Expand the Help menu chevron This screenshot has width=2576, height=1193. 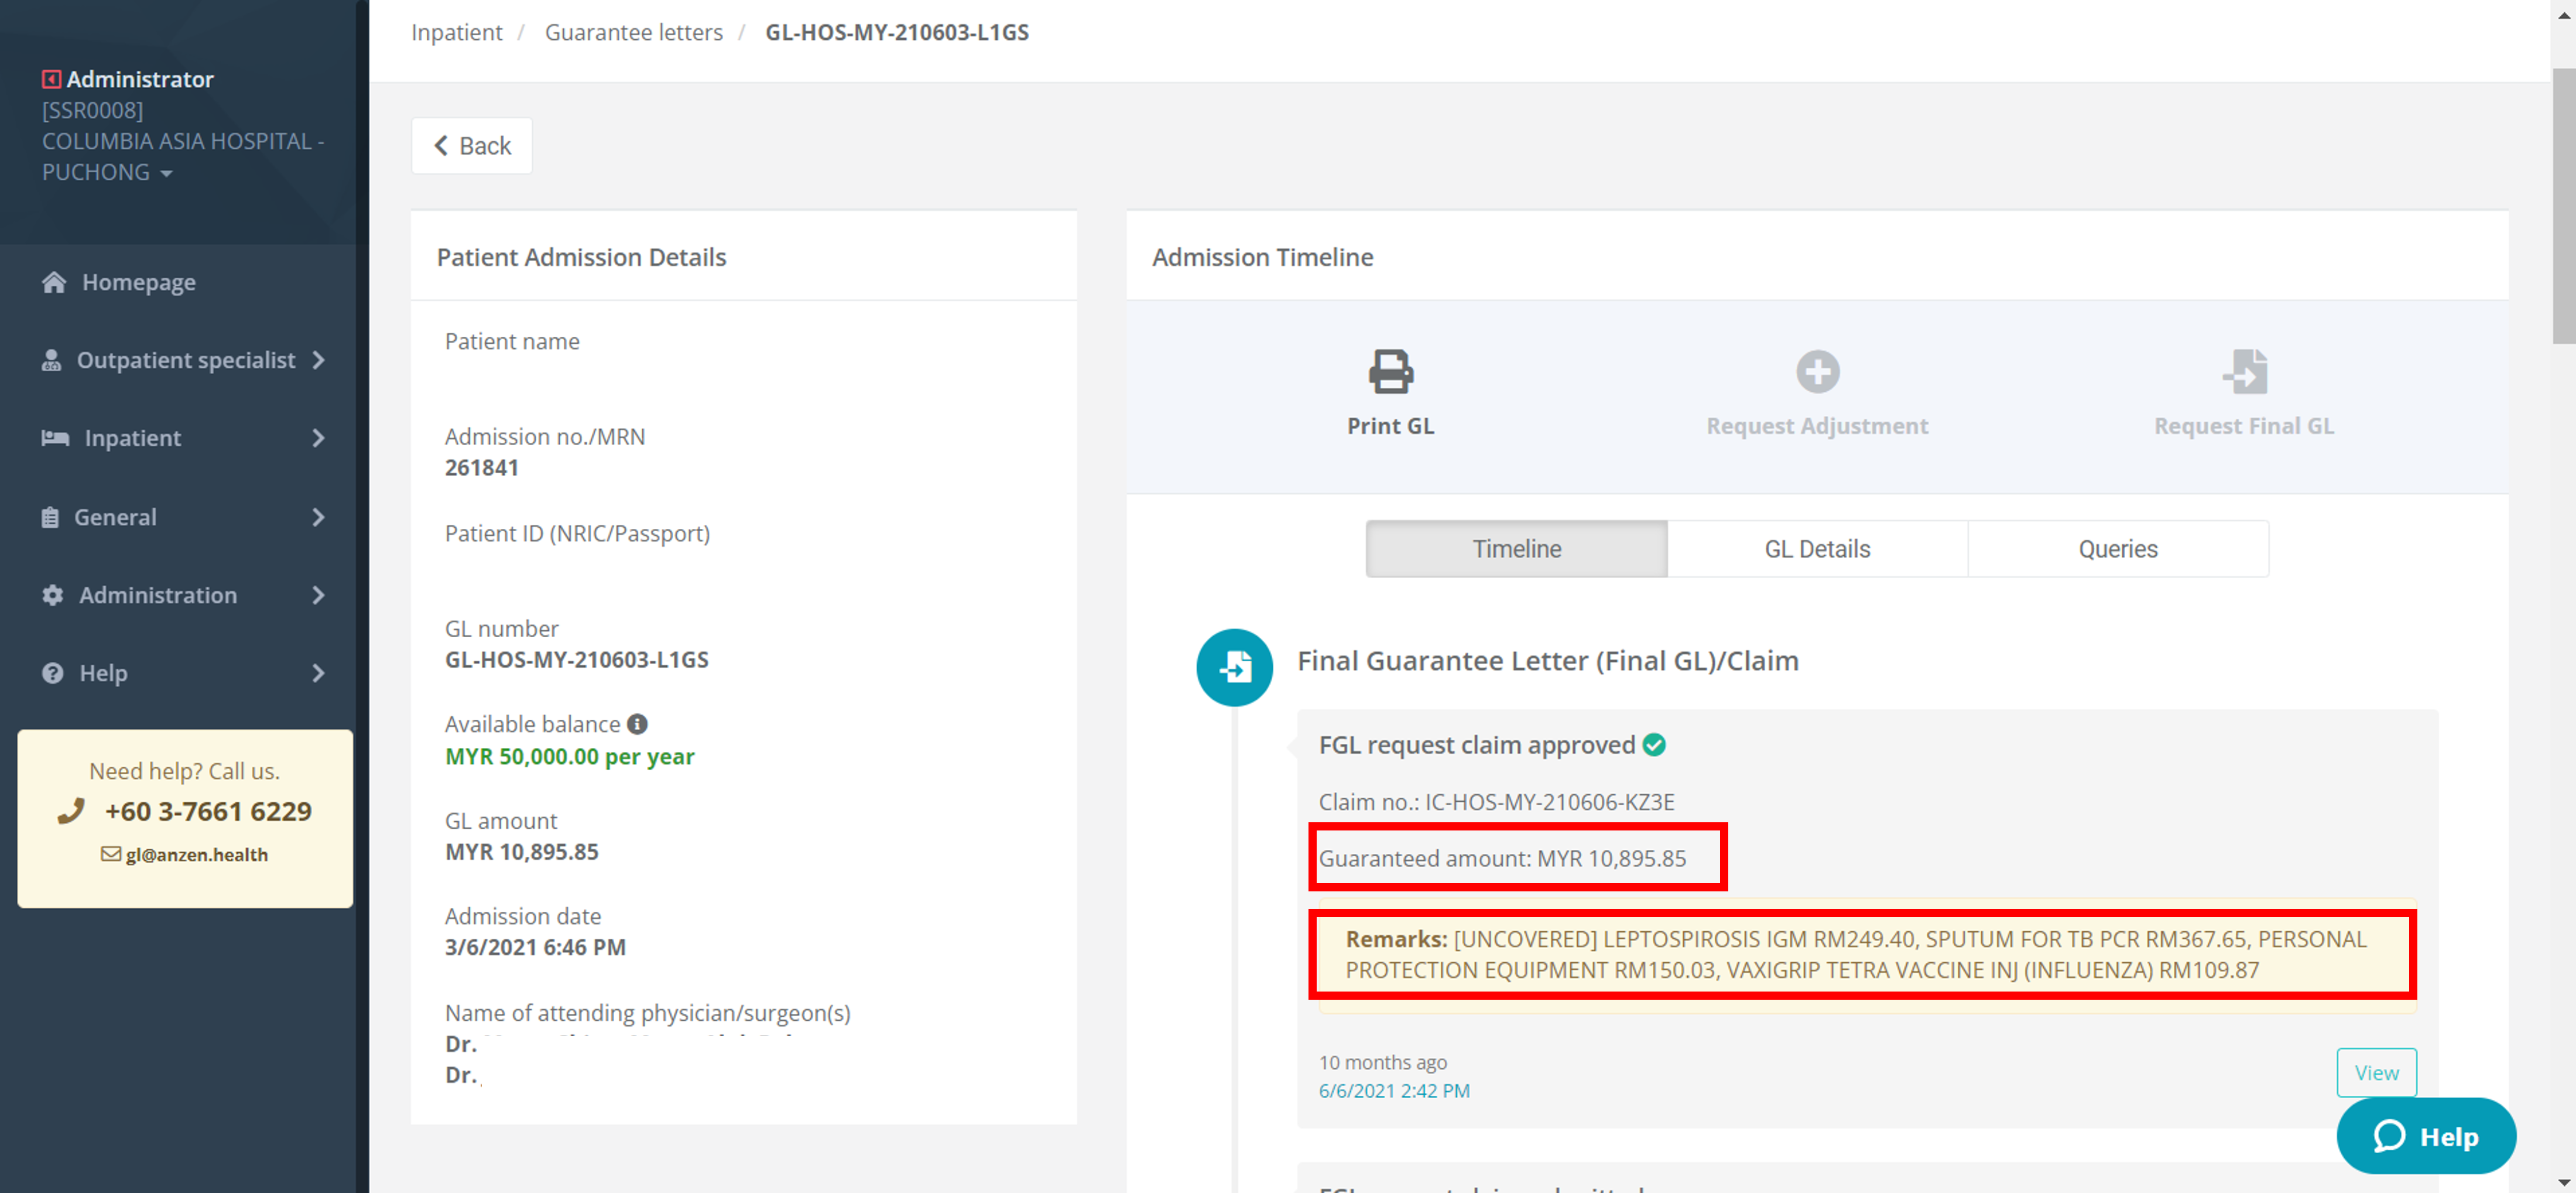tap(318, 673)
